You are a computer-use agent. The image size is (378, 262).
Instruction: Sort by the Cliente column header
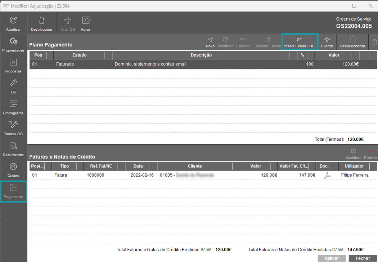(195, 166)
